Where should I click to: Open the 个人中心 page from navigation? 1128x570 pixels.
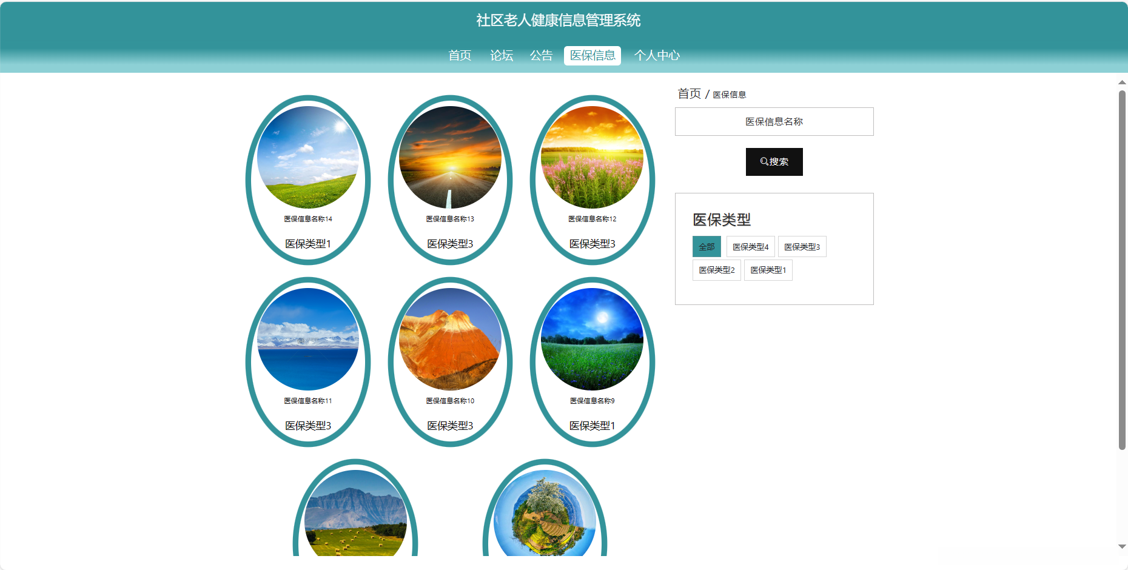click(658, 55)
